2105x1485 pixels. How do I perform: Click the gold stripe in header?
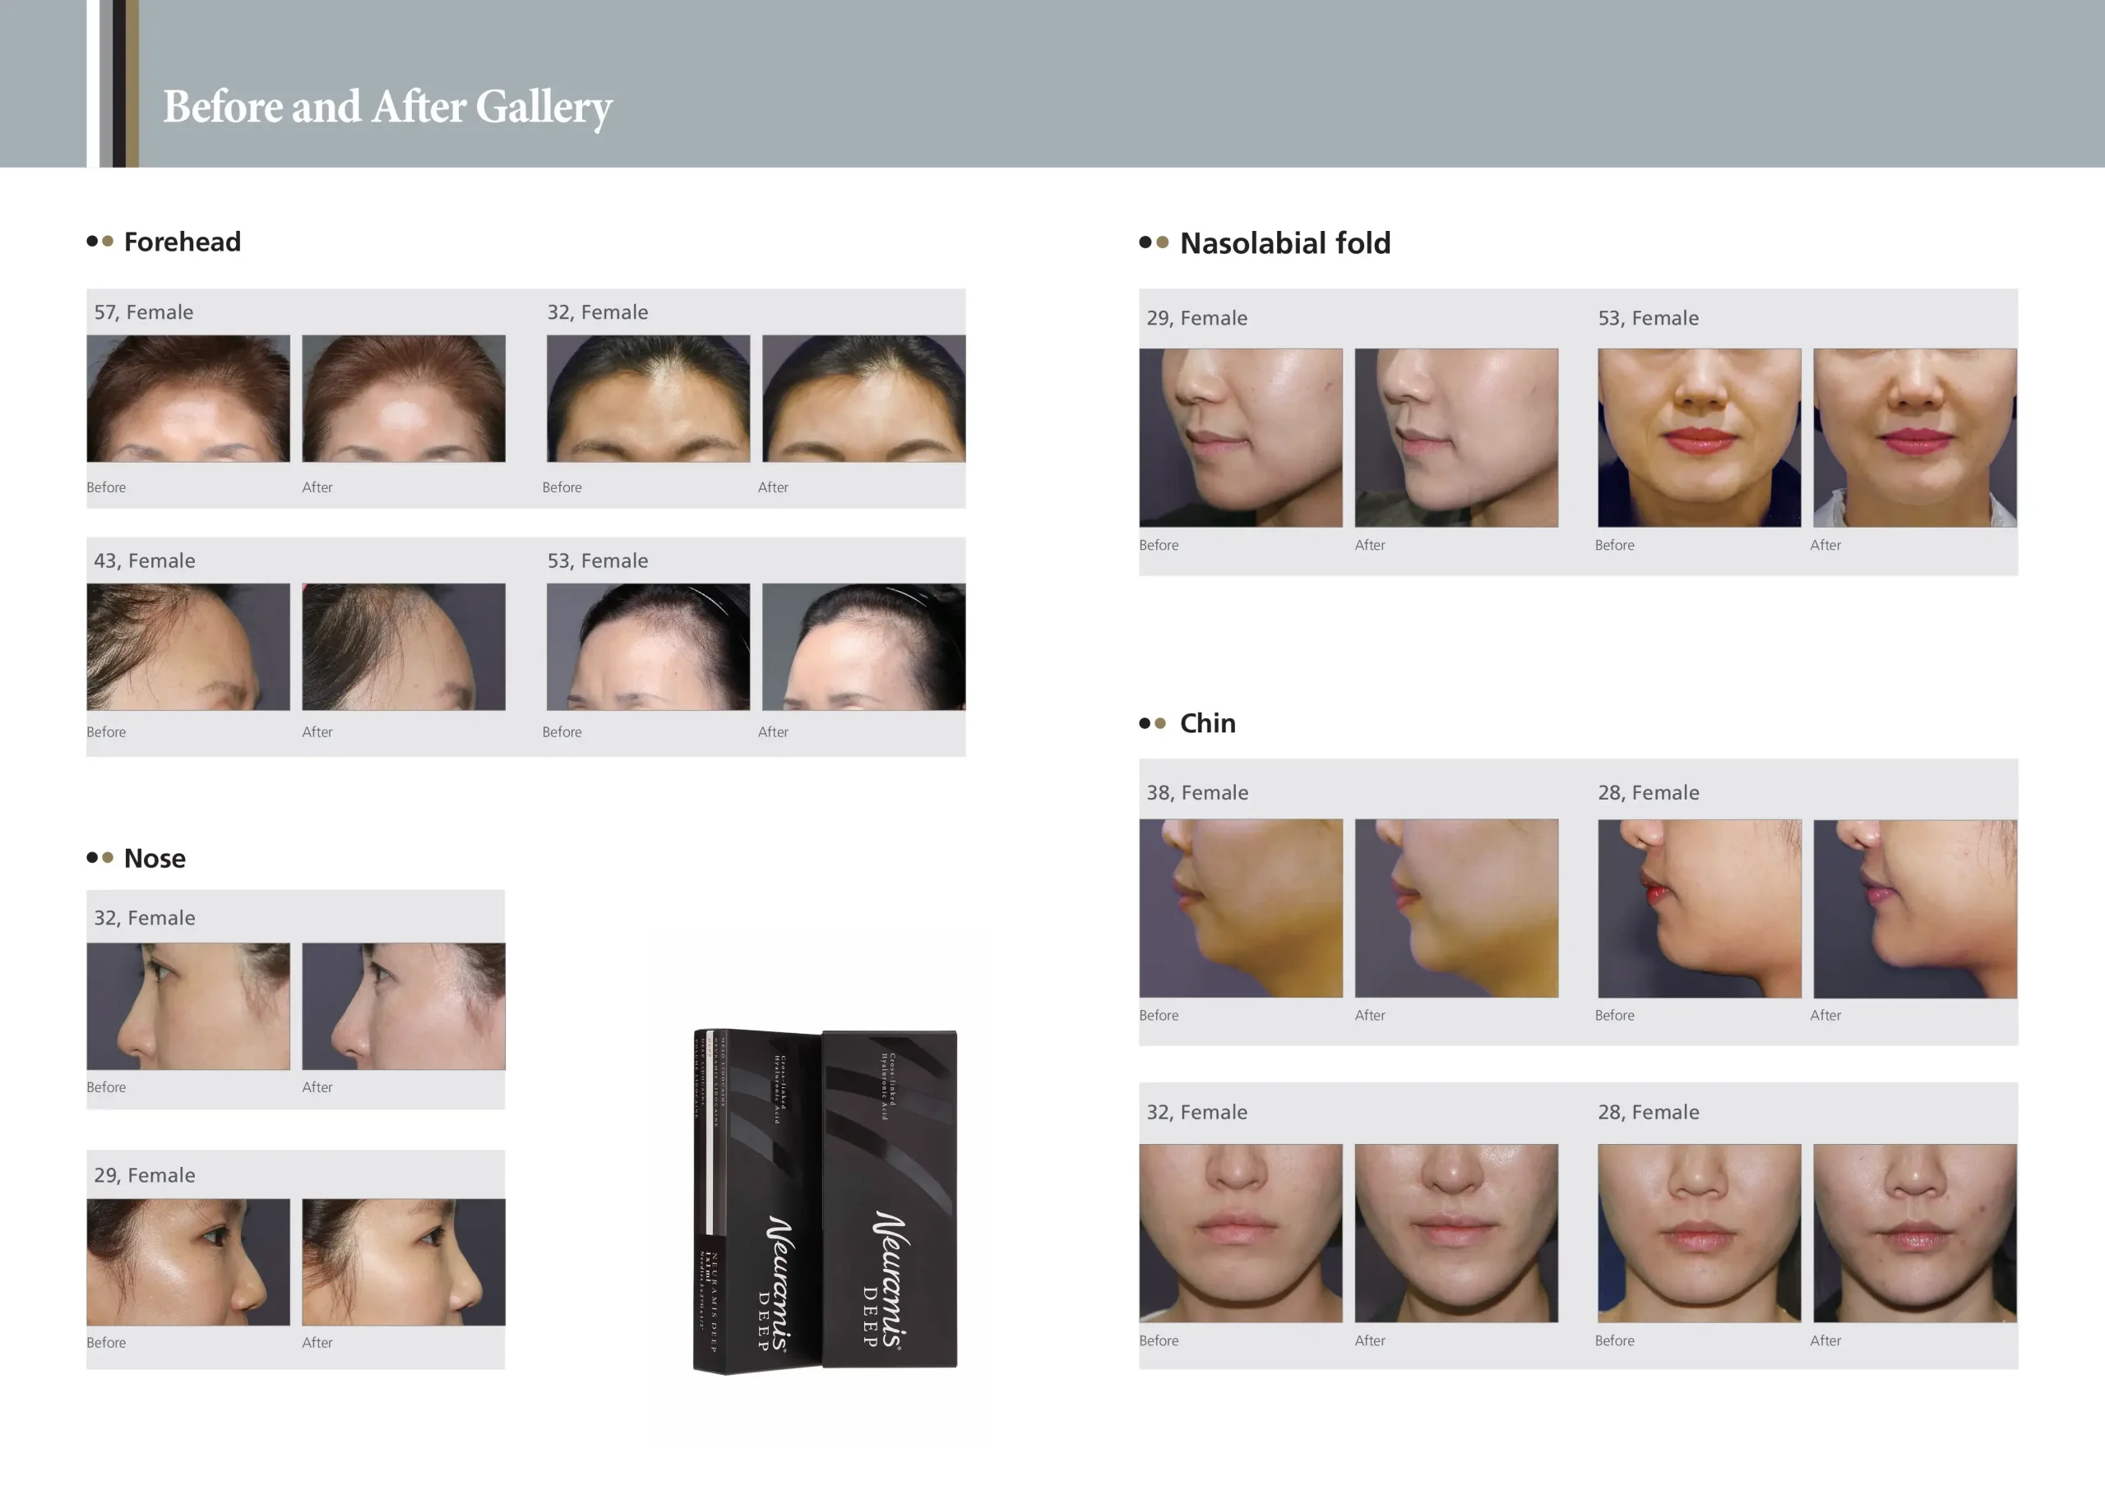coord(132,82)
